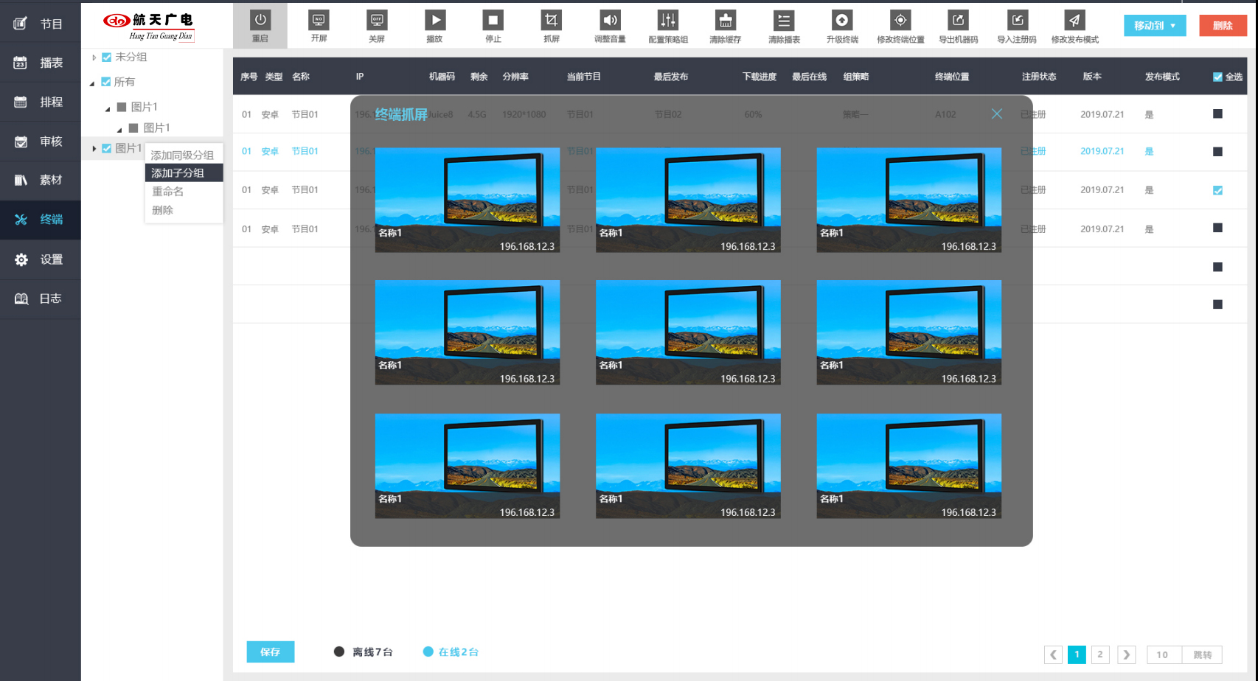The image size is (1258, 681).
Task: Click the restart (重启) power icon
Action: pyautogui.click(x=260, y=21)
